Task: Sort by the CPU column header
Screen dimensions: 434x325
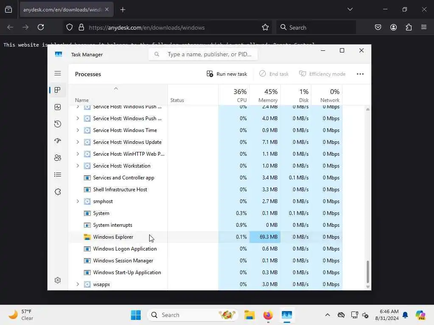Action: click(x=234, y=95)
